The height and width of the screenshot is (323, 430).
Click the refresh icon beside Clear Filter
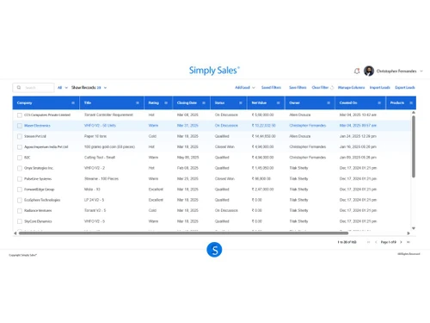click(x=332, y=88)
